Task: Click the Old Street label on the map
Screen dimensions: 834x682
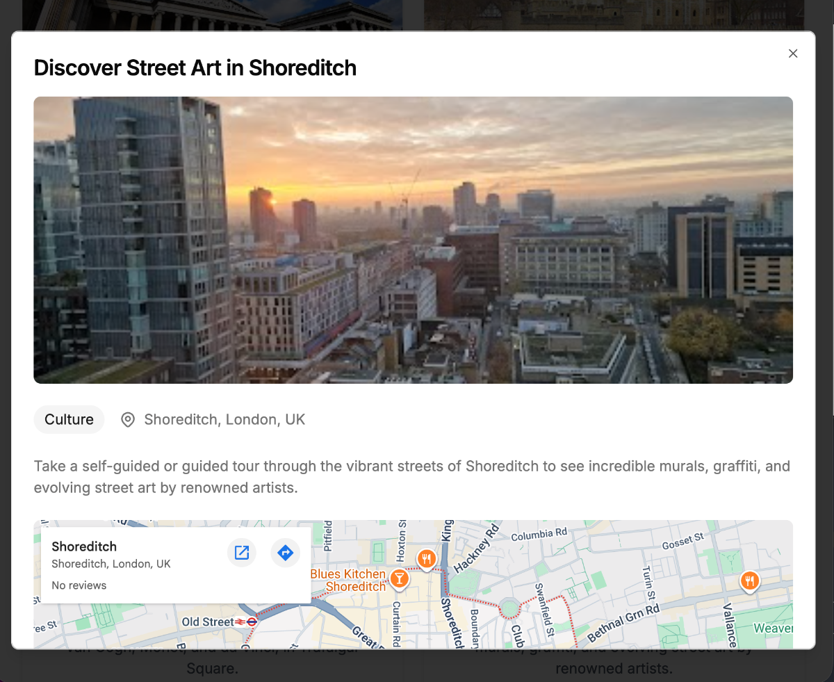Action: (208, 622)
